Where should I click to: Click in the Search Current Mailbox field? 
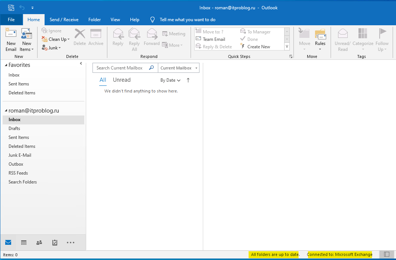(x=120, y=68)
